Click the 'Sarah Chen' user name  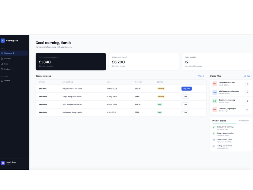pyautogui.click(x=11, y=162)
